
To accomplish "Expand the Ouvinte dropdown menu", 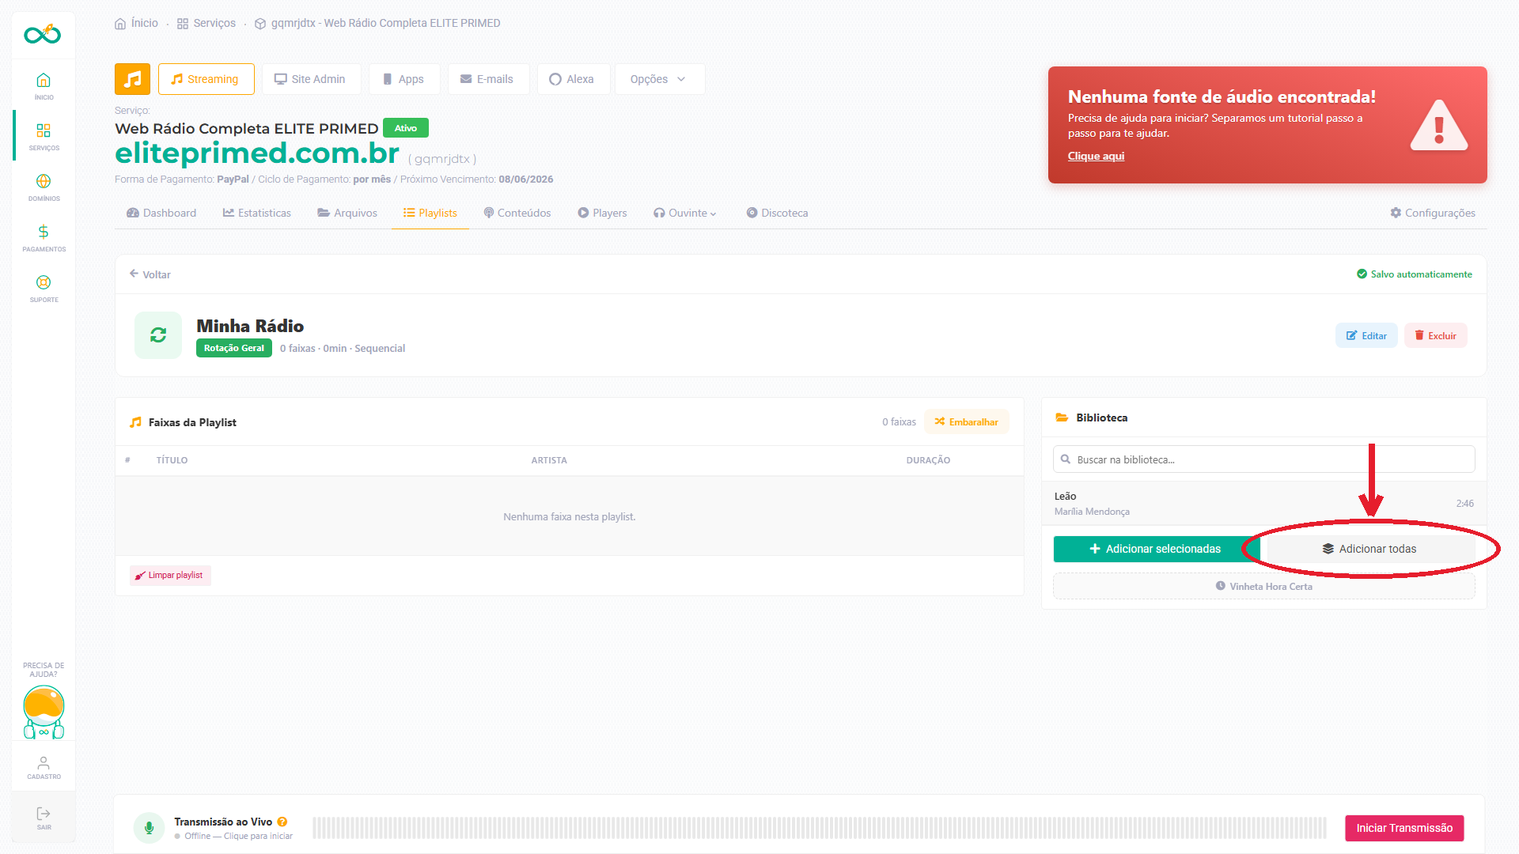I will pyautogui.click(x=685, y=213).
